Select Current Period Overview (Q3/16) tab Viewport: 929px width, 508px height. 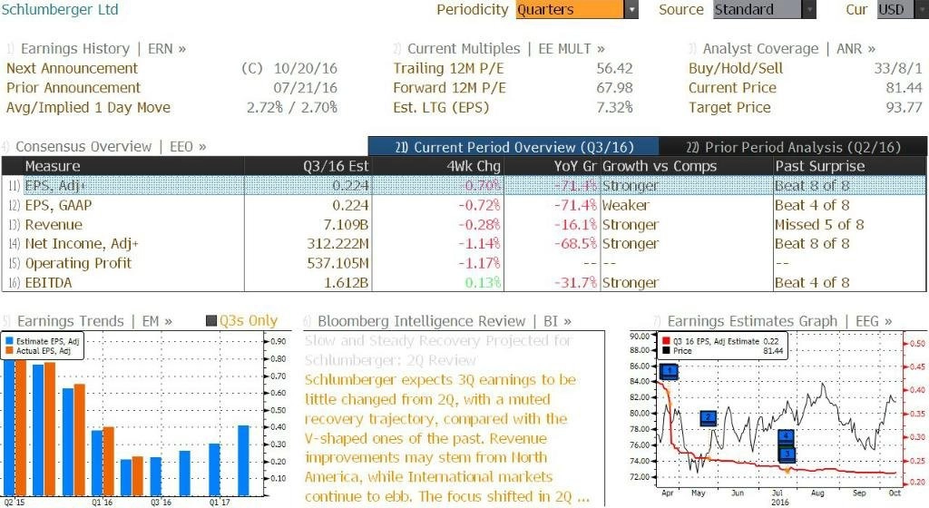point(513,147)
